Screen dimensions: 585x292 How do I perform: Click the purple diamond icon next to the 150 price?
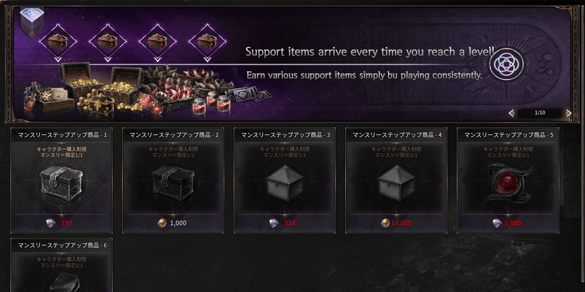click(x=51, y=223)
